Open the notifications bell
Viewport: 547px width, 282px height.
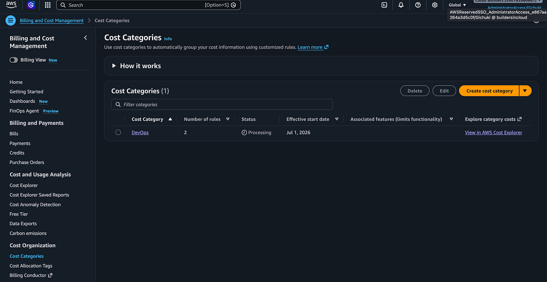(x=401, y=5)
